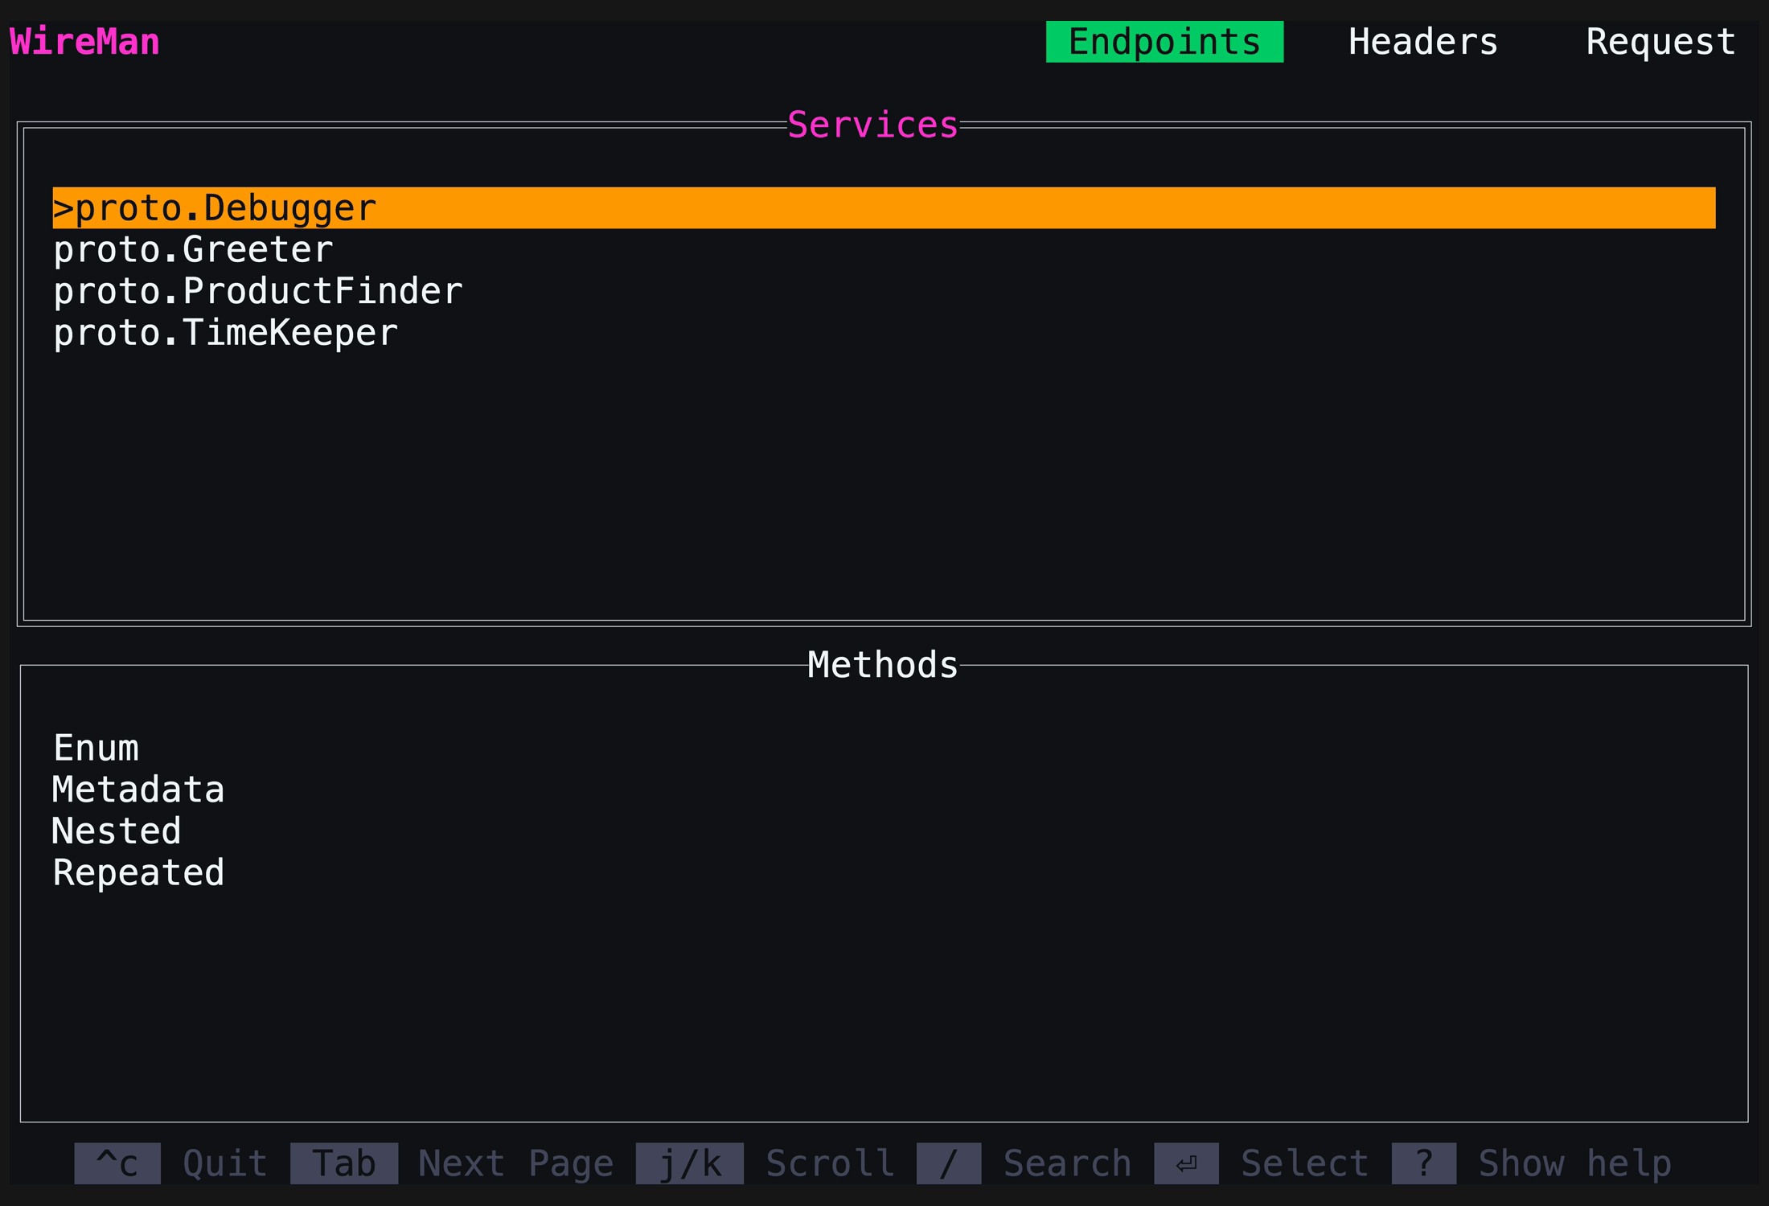Select the Nested method
Image resolution: width=1769 pixels, height=1206 pixels.
[117, 831]
